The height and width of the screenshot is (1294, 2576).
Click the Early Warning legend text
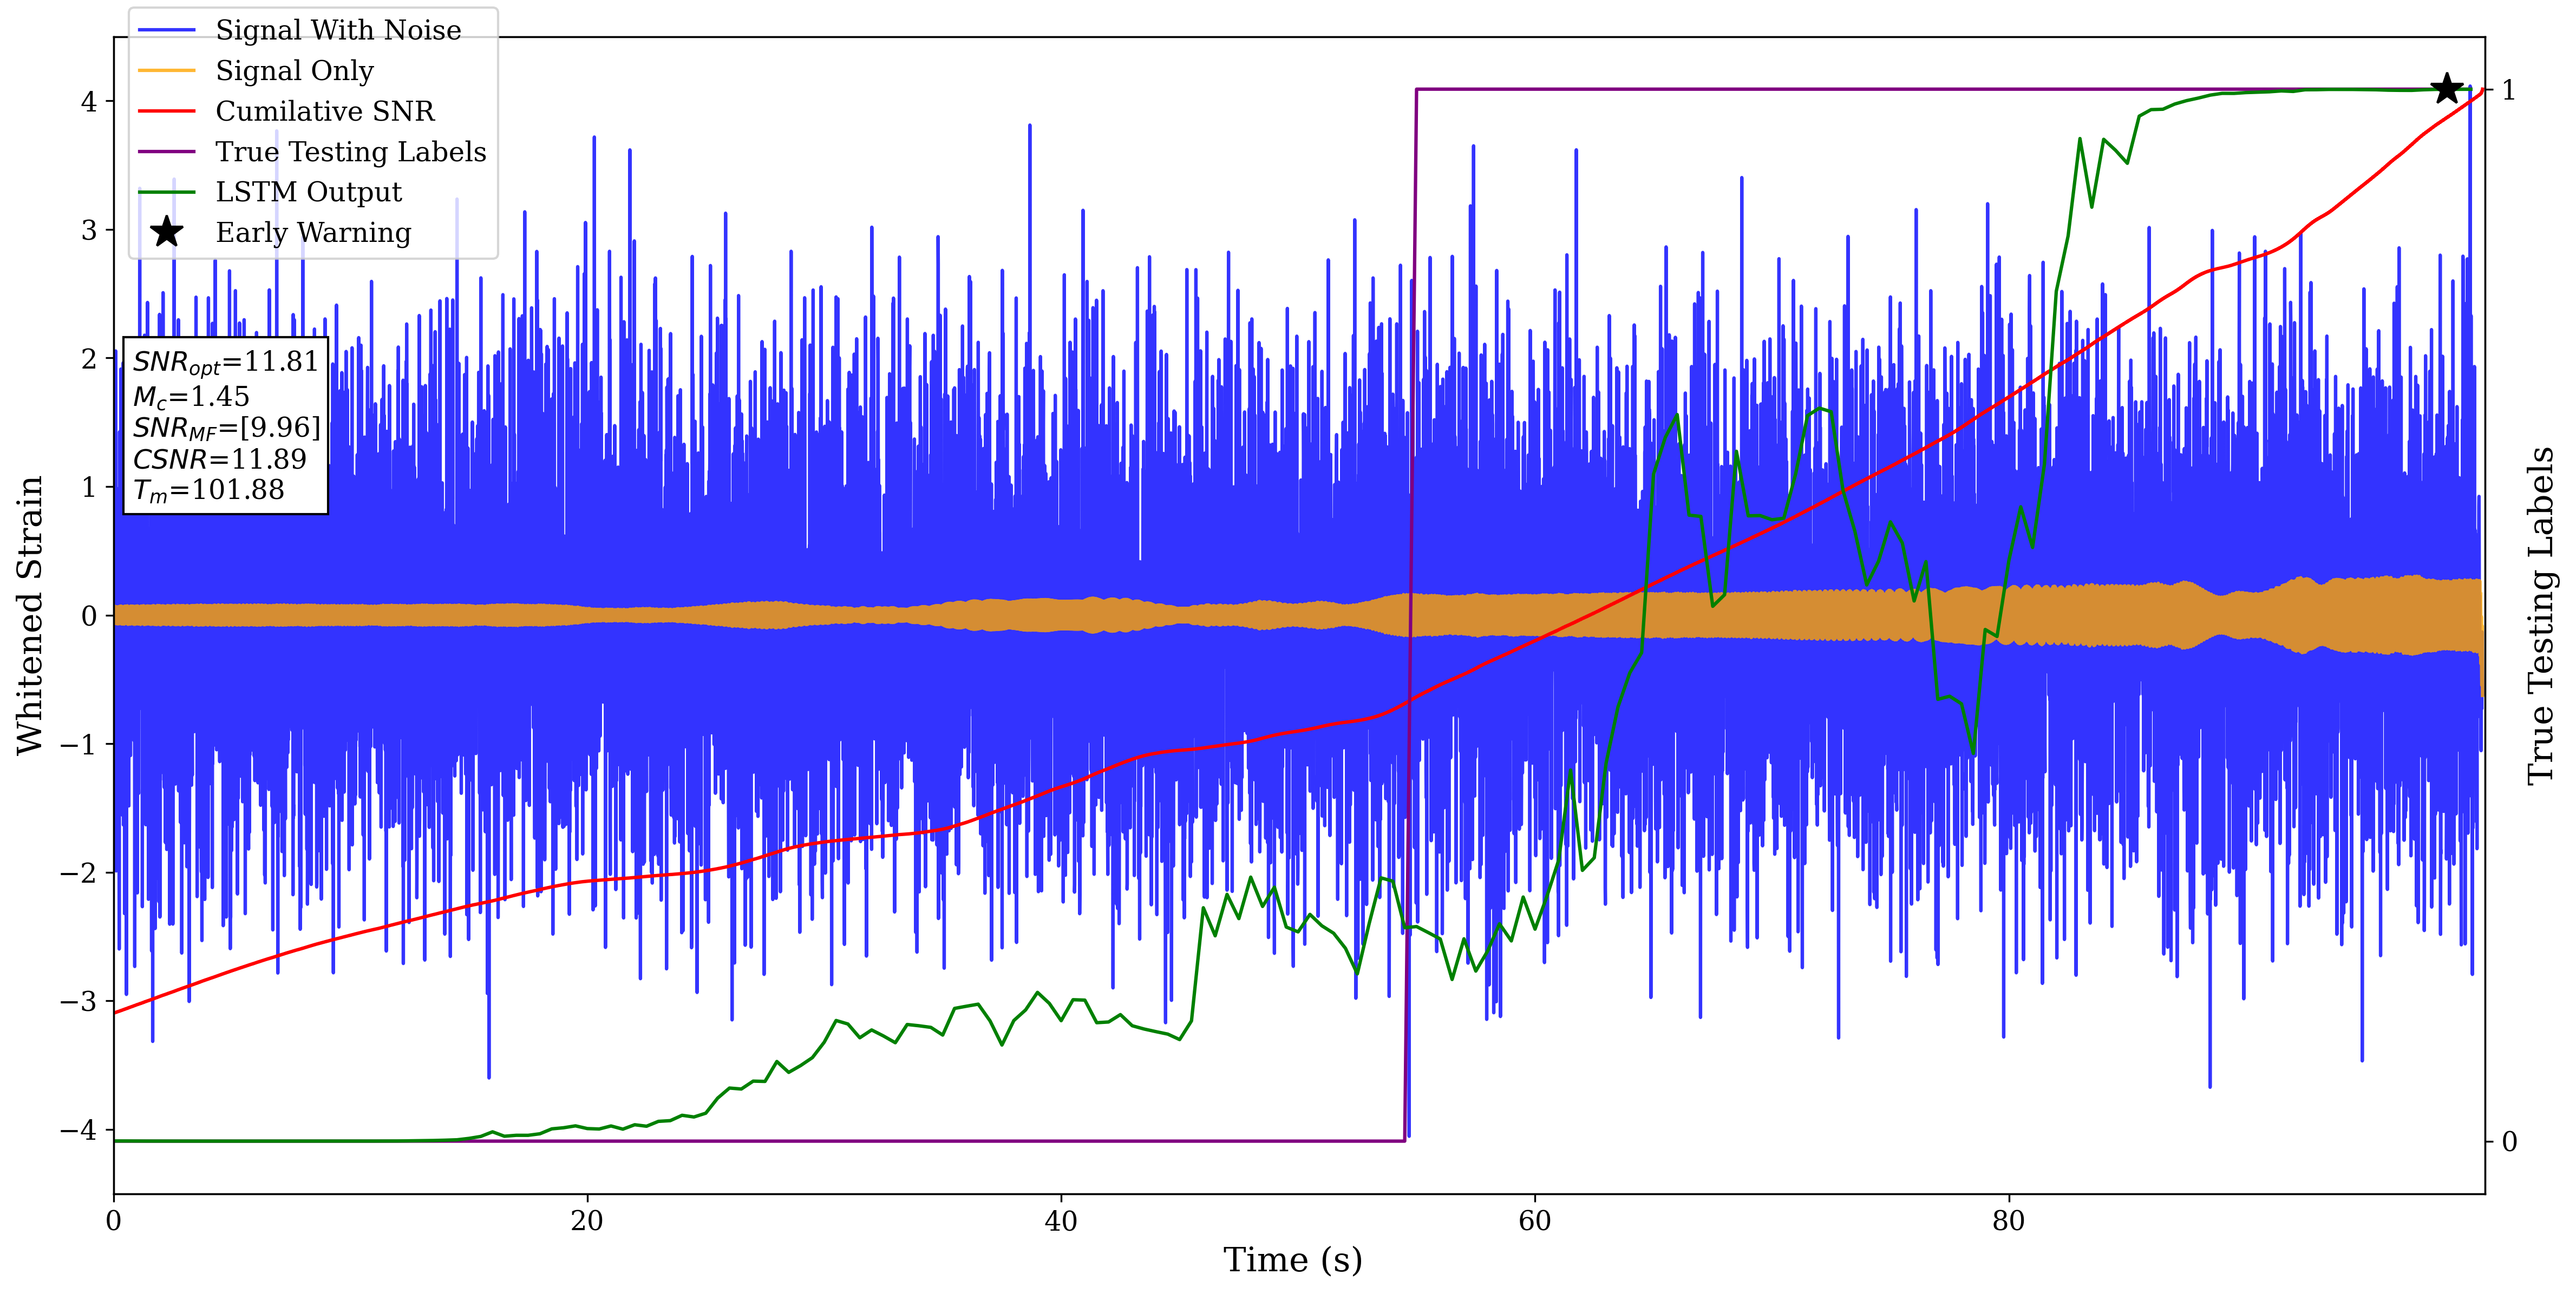(x=313, y=232)
